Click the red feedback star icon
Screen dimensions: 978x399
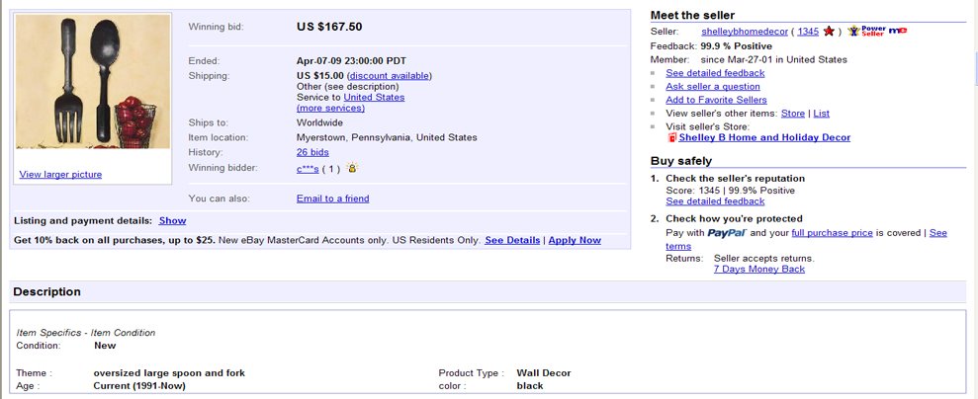tap(829, 32)
